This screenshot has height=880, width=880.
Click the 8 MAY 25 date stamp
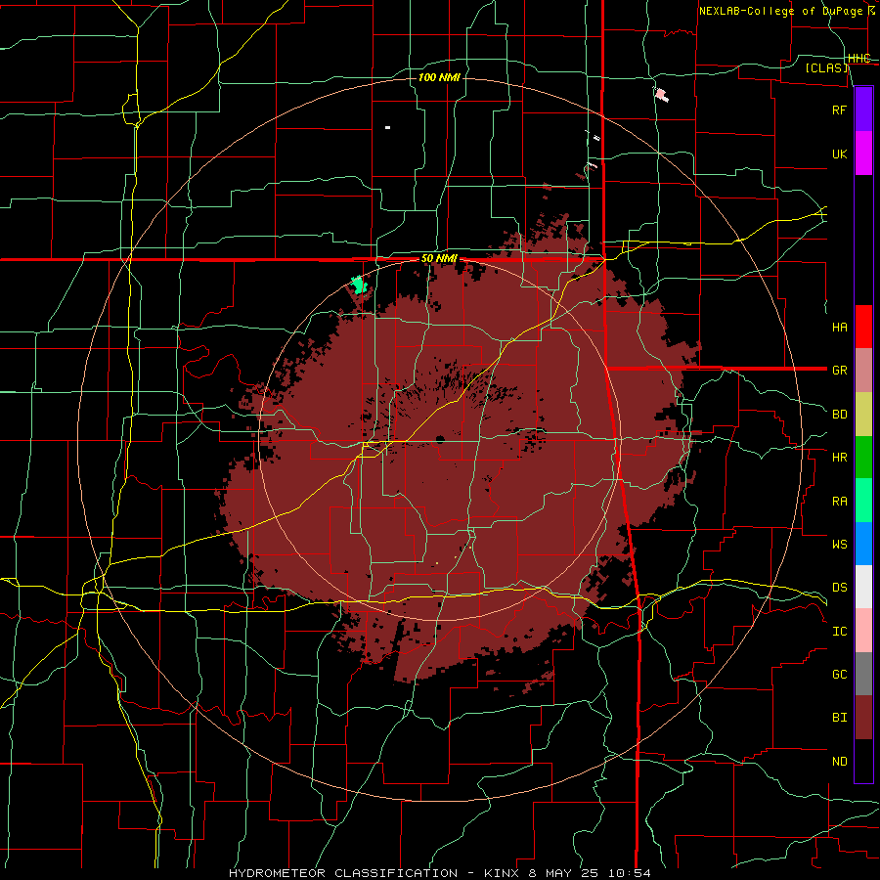[563, 873]
